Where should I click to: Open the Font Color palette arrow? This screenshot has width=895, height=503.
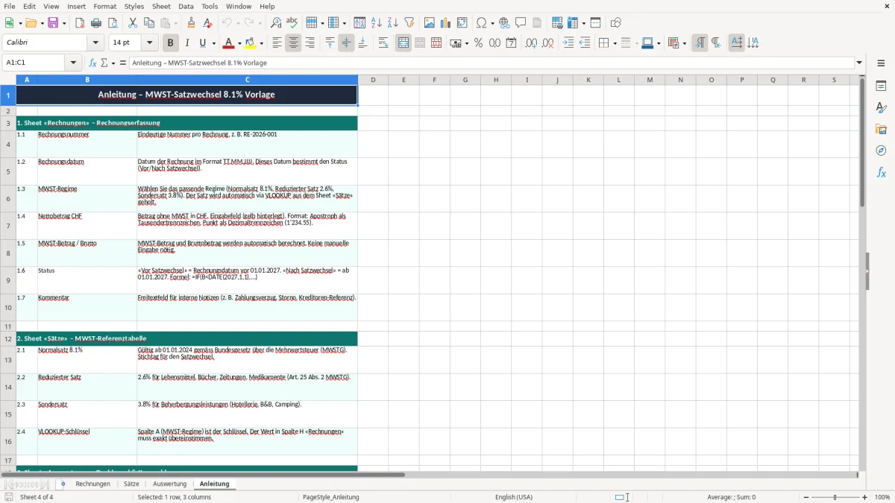(x=240, y=43)
